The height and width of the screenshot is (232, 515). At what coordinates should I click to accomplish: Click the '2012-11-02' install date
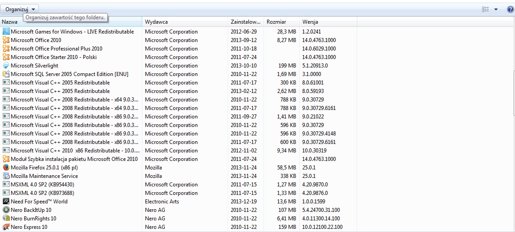tap(244, 151)
